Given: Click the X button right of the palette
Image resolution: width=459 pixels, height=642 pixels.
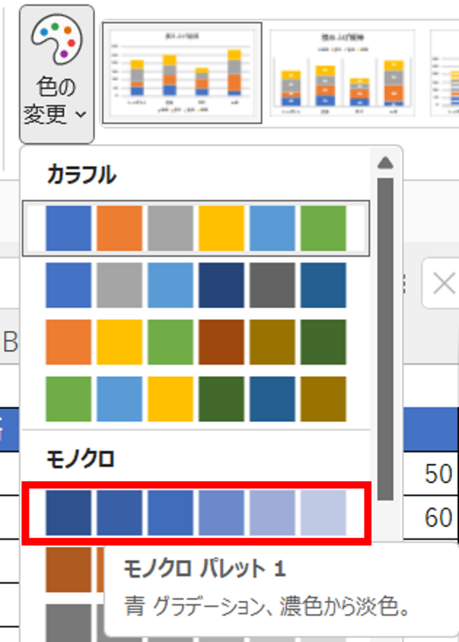Looking at the screenshot, I should (x=443, y=283).
